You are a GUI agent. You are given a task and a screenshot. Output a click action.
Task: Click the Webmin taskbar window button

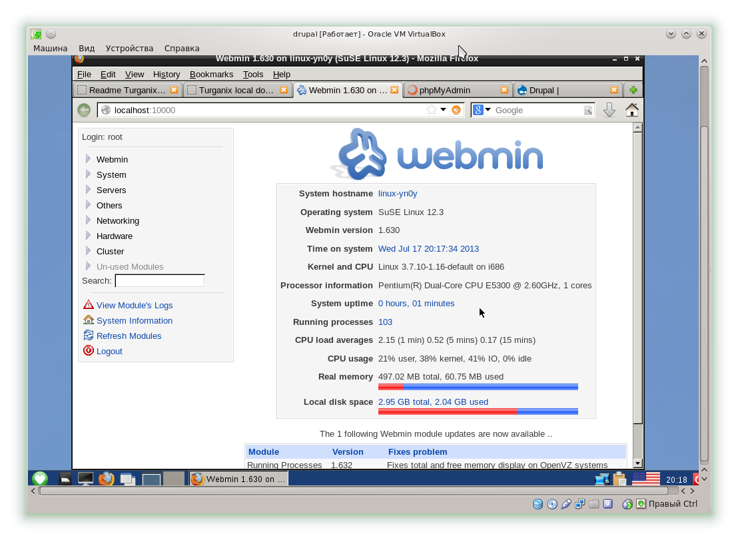pos(238,479)
